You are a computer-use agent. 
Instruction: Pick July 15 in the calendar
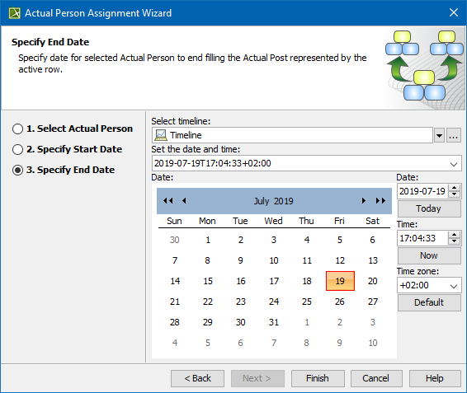click(208, 281)
